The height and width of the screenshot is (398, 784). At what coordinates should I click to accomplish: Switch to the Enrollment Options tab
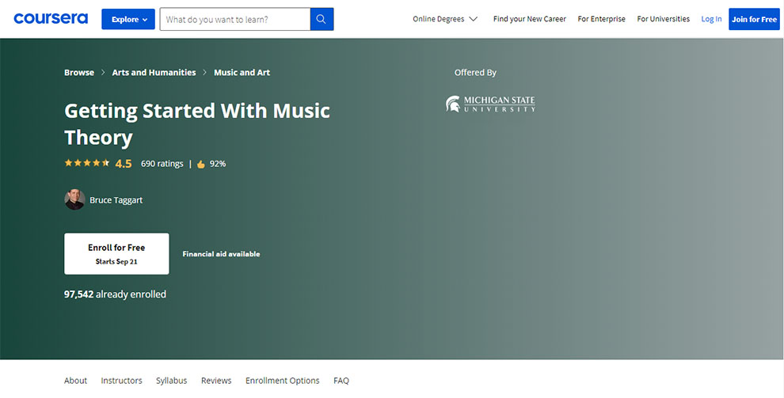coord(283,381)
